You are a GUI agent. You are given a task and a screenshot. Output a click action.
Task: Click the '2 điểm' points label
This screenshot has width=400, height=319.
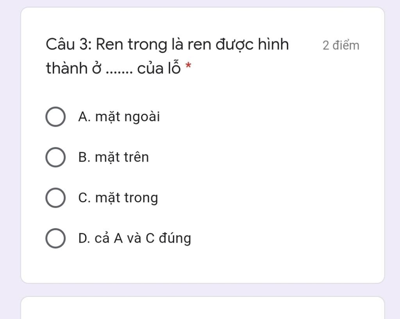341,45
